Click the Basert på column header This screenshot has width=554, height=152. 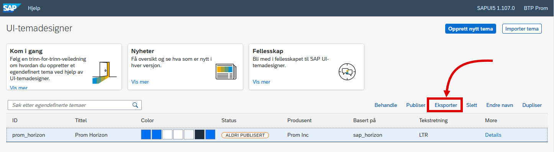click(x=364, y=120)
